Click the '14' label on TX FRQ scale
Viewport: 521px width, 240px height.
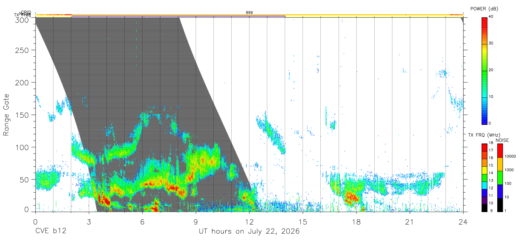pyautogui.click(x=492, y=173)
